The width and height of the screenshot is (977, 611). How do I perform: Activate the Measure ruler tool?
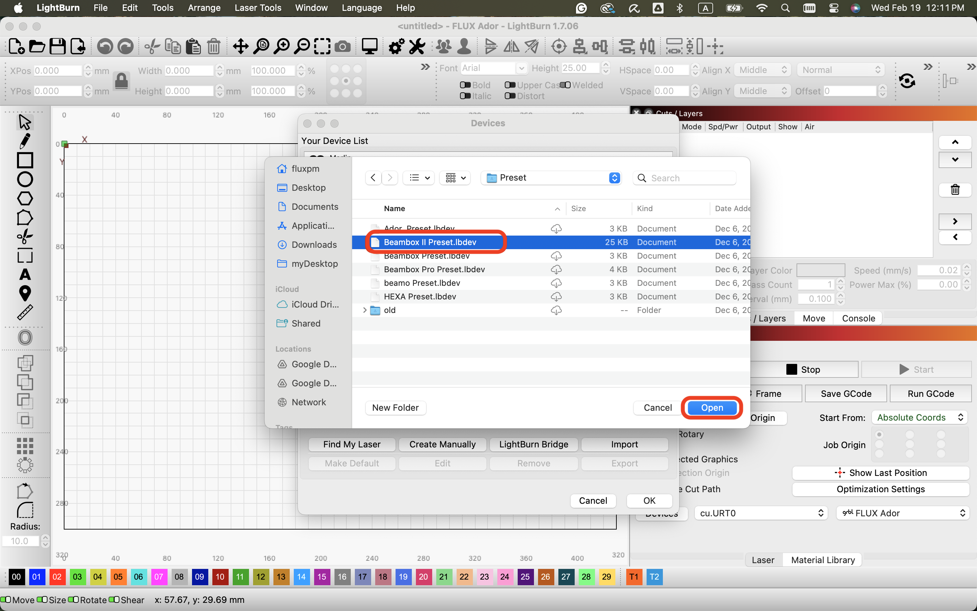pos(25,312)
